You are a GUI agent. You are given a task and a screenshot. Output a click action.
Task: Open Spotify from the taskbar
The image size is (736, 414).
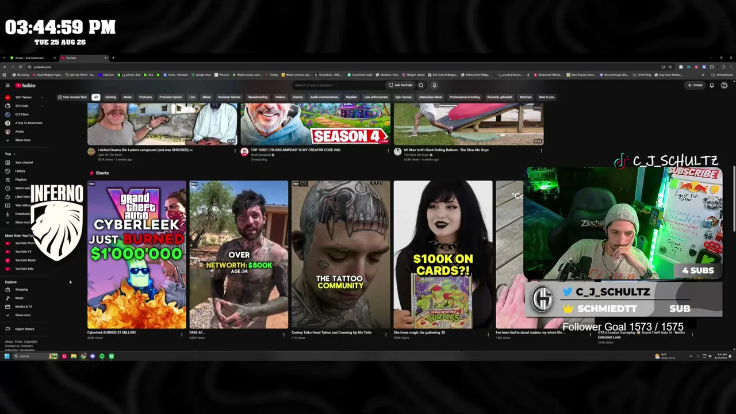click(x=102, y=356)
